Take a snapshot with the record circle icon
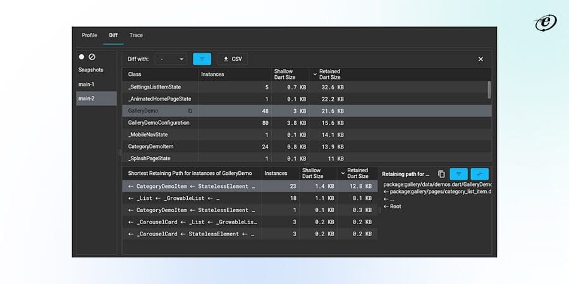This screenshot has width=569, height=284. click(x=82, y=57)
